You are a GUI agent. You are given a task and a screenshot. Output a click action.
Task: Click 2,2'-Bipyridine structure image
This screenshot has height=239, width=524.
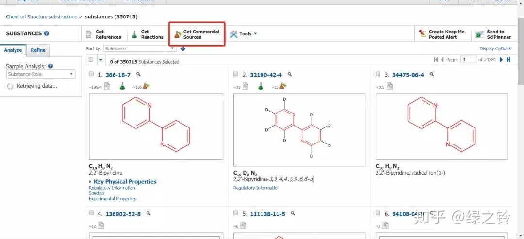pos(156,127)
